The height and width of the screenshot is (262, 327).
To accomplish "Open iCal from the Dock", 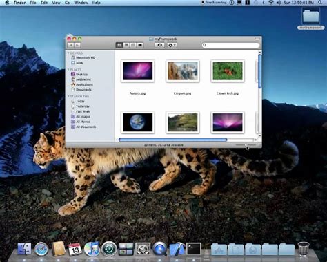I will (75, 249).
